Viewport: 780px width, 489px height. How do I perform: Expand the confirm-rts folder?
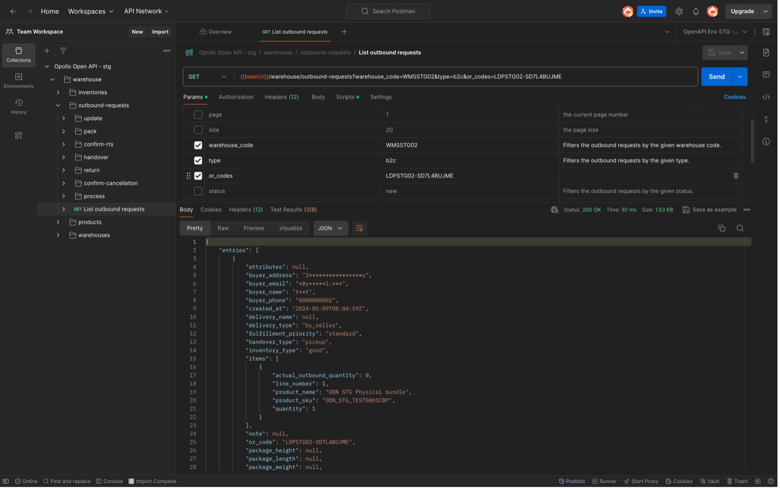click(x=64, y=145)
